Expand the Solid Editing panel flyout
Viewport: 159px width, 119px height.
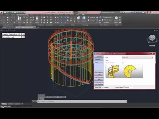108,25
